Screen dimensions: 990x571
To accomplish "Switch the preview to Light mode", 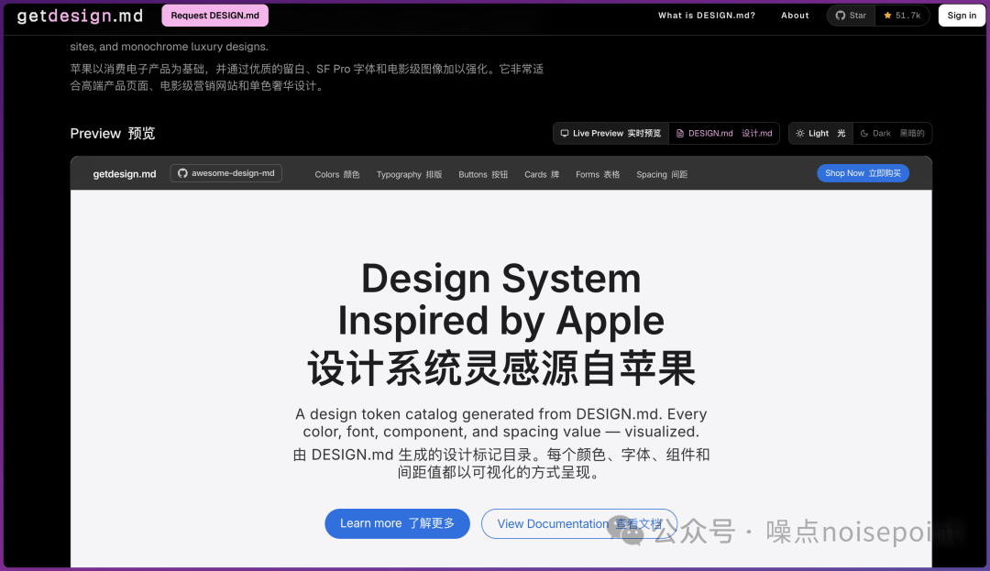I will (820, 134).
